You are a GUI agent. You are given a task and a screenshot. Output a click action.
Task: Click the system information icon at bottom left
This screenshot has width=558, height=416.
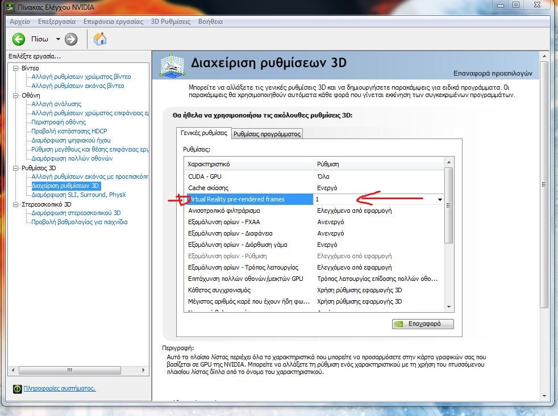(17, 389)
